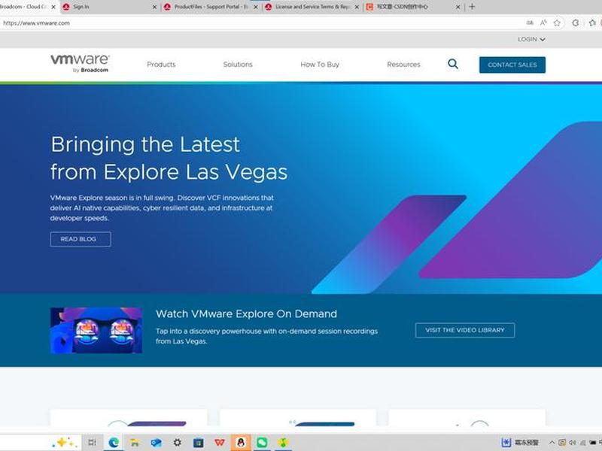The width and height of the screenshot is (602, 451).
Task: Add this page to favorites
Action: click(557, 23)
